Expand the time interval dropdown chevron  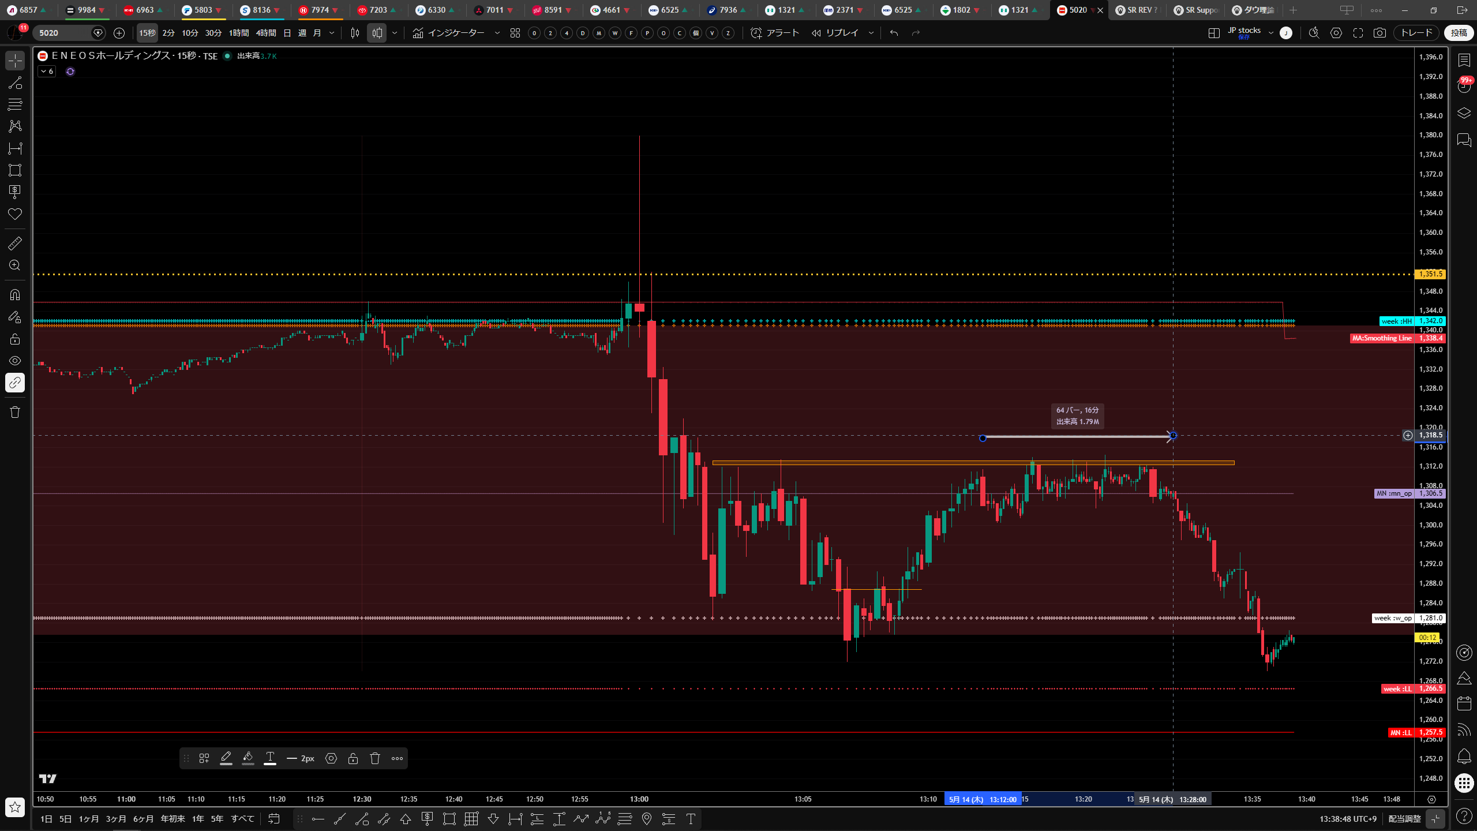tap(332, 33)
